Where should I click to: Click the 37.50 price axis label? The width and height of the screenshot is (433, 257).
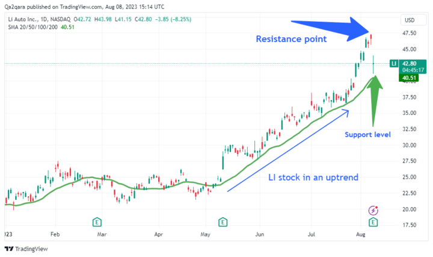pos(410,98)
